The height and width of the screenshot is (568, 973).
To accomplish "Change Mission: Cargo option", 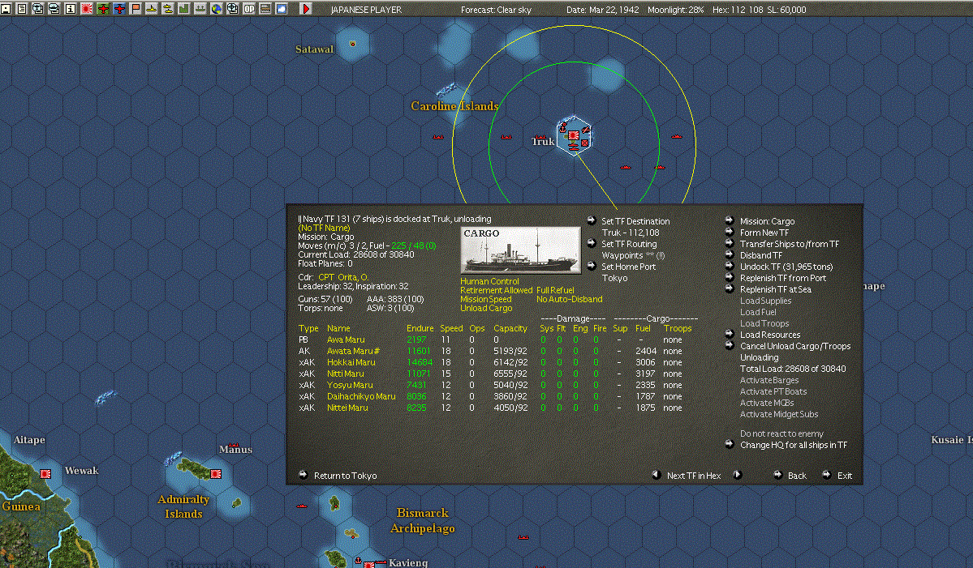I will coord(766,221).
